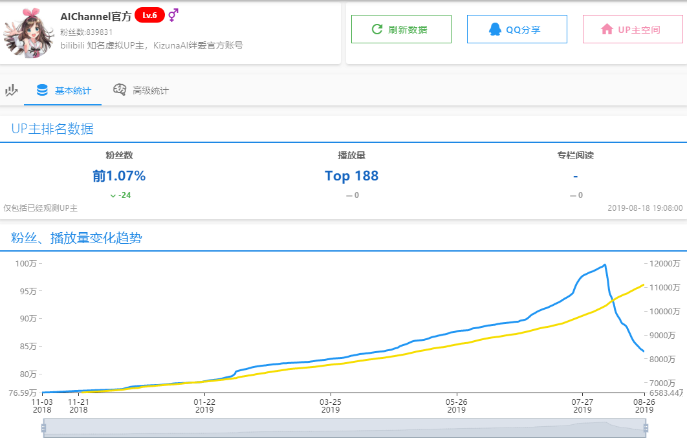Viewport: 687px width, 443px height.
Task: Click the 刷新数据 refresh button
Action: pos(401,29)
